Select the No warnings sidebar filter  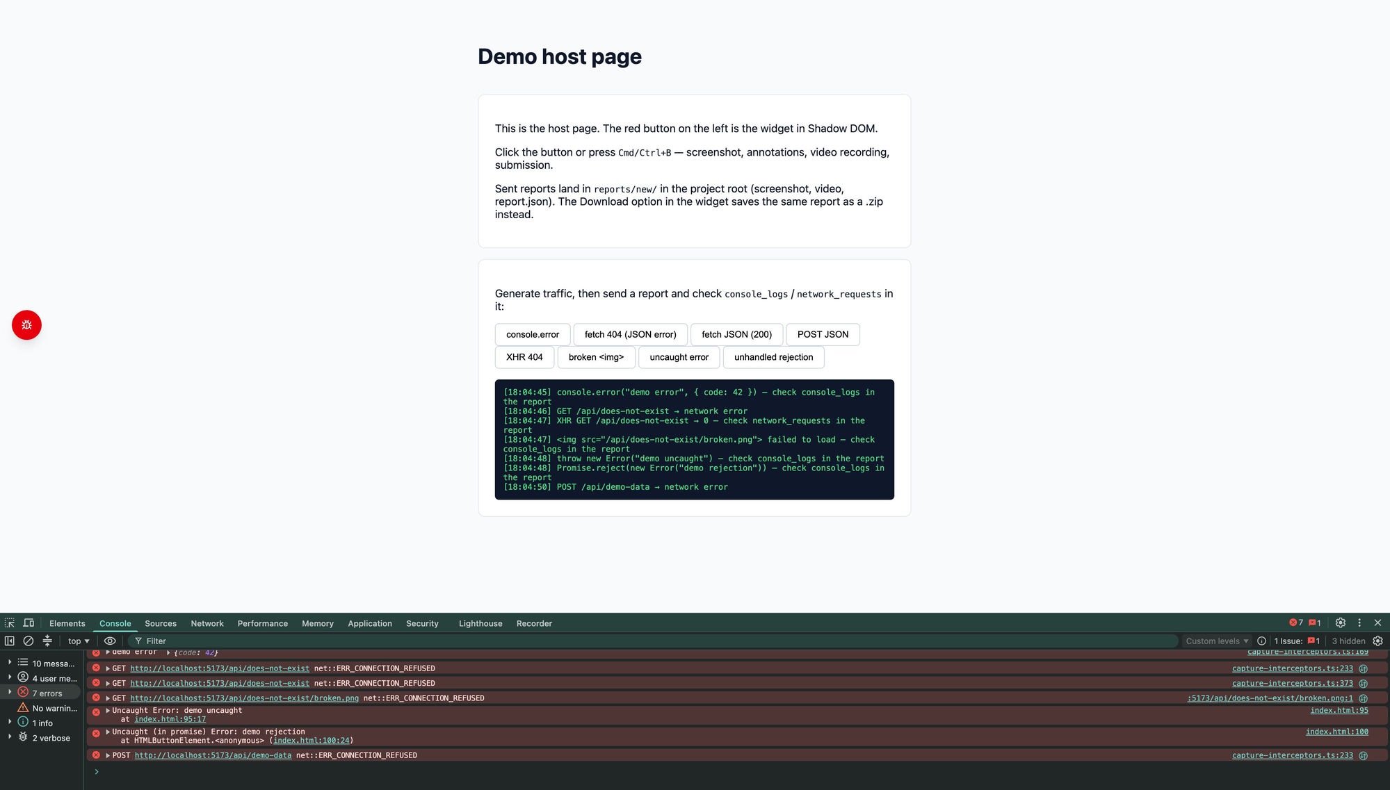click(42, 708)
